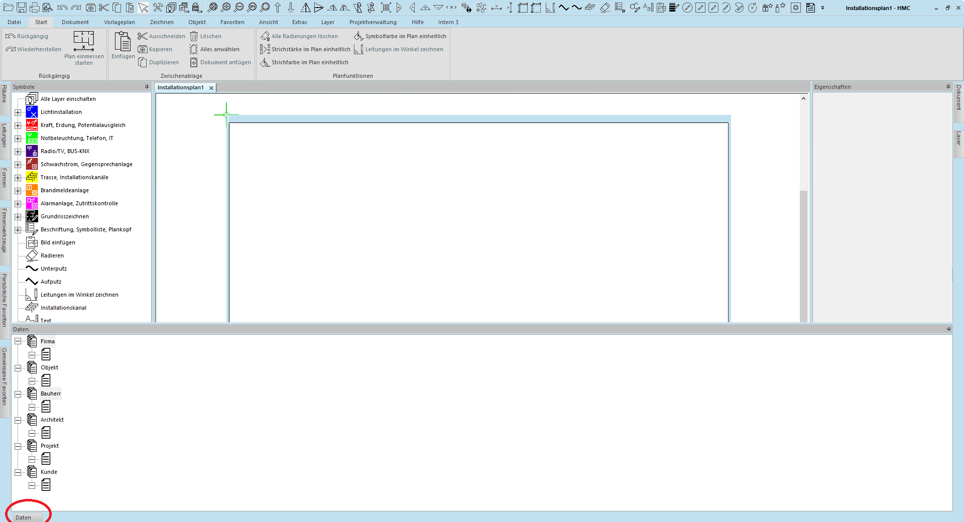Open the Projektverwaltung menu tab
This screenshot has height=522, width=964.
373,22
